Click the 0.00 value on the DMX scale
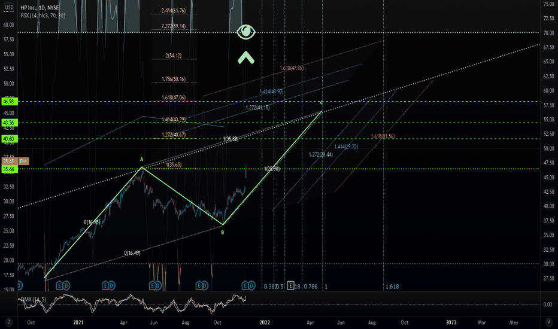Image resolution: width=558 pixels, height=329 pixels. (x=548, y=304)
